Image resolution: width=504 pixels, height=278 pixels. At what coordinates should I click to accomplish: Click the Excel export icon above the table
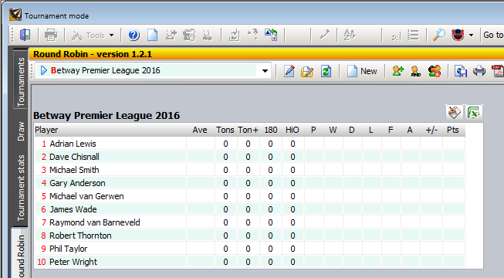tap(473, 113)
